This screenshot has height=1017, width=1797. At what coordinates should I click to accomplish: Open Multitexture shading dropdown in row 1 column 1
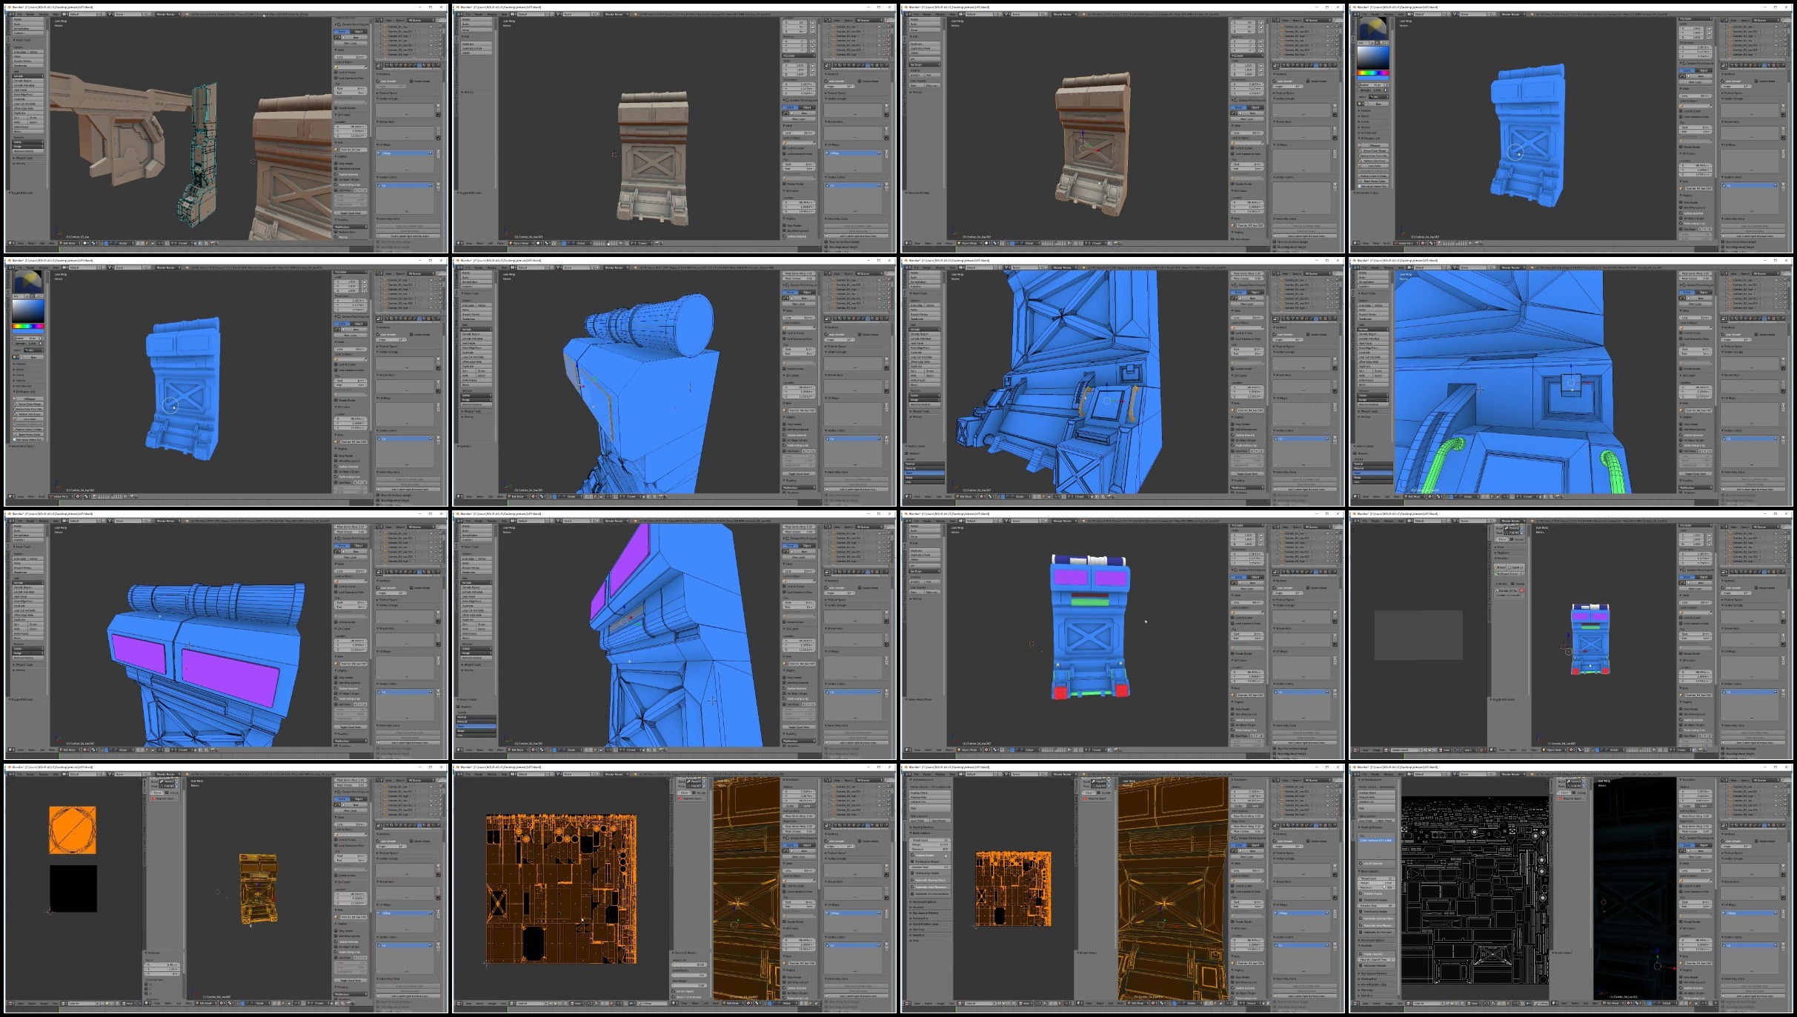click(351, 227)
